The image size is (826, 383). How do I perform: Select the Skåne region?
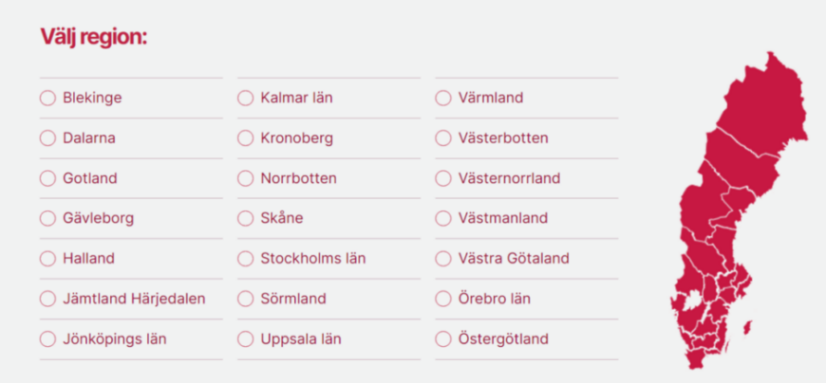coord(246,218)
